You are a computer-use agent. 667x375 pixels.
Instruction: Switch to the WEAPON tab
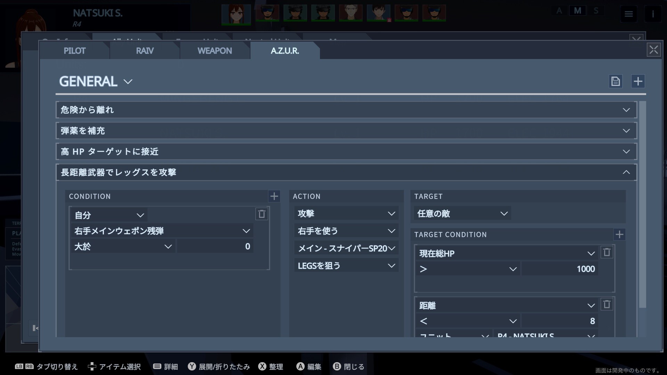click(214, 51)
